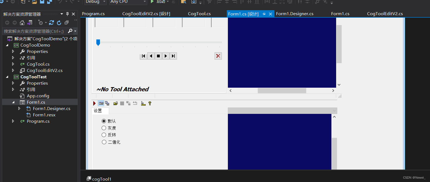Collapse the CogToolTest project node
430x182 pixels.
pyautogui.click(x=7, y=77)
